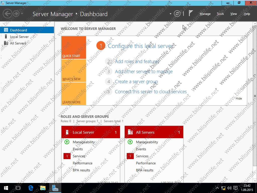
Task: Open navigation history dropdown arrow
Action: 22,14
